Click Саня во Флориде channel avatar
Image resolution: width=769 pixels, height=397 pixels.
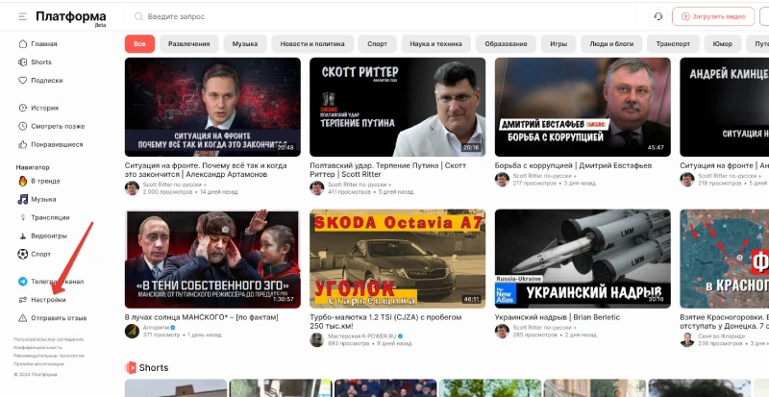(687, 339)
